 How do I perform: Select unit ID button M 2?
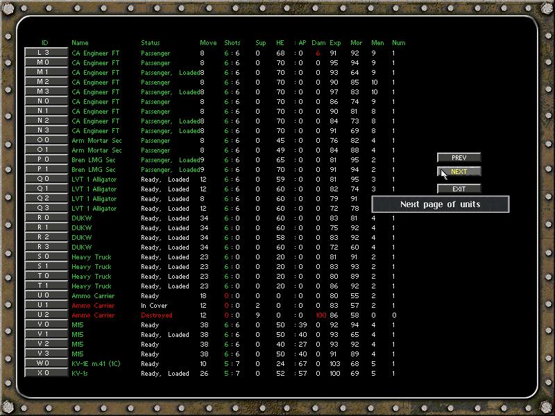click(x=46, y=82)
